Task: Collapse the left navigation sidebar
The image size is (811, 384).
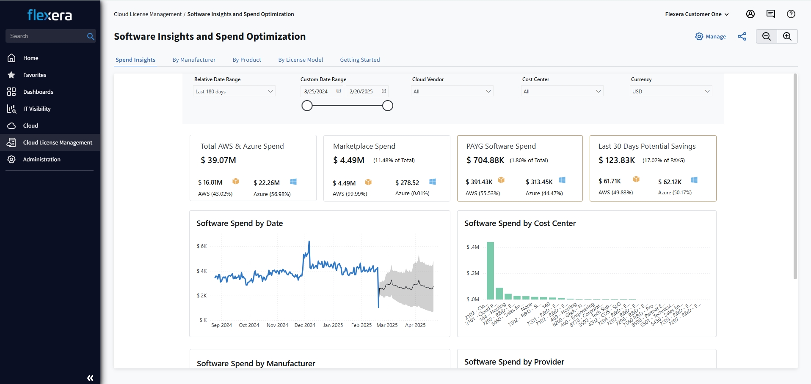Action: tap(90, 378)
